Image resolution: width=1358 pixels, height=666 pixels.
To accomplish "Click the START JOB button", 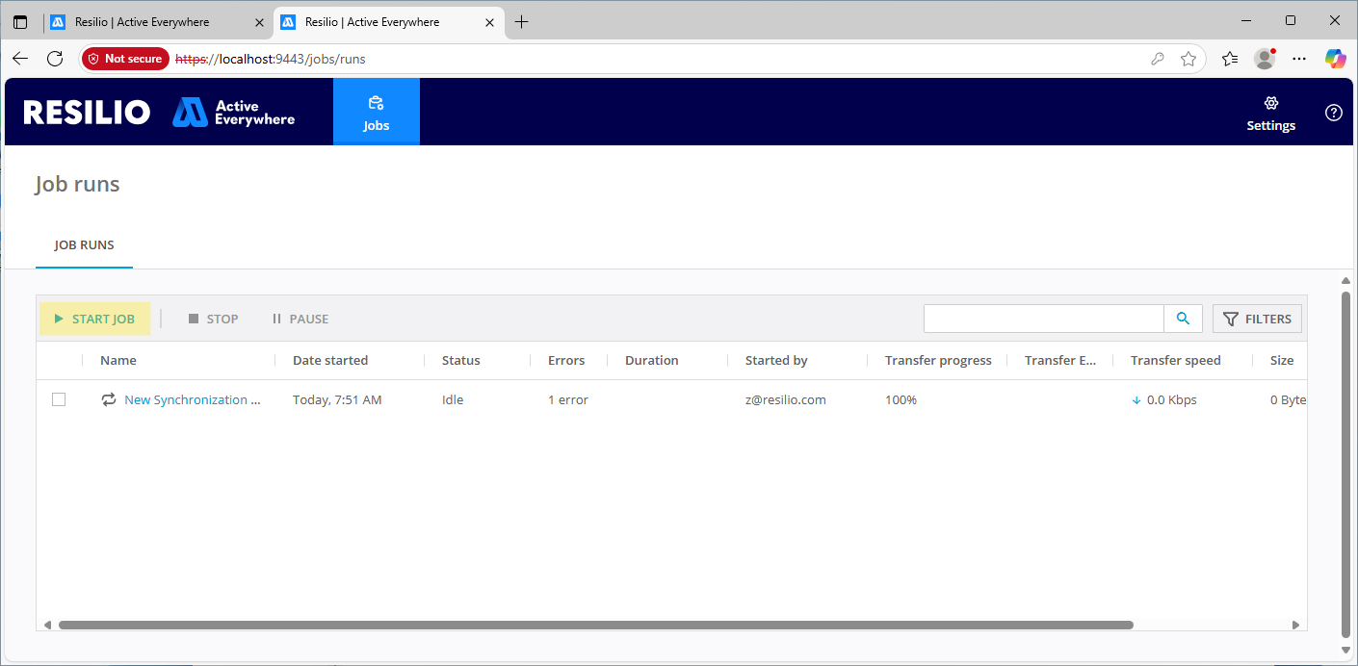I will [94, 319].
